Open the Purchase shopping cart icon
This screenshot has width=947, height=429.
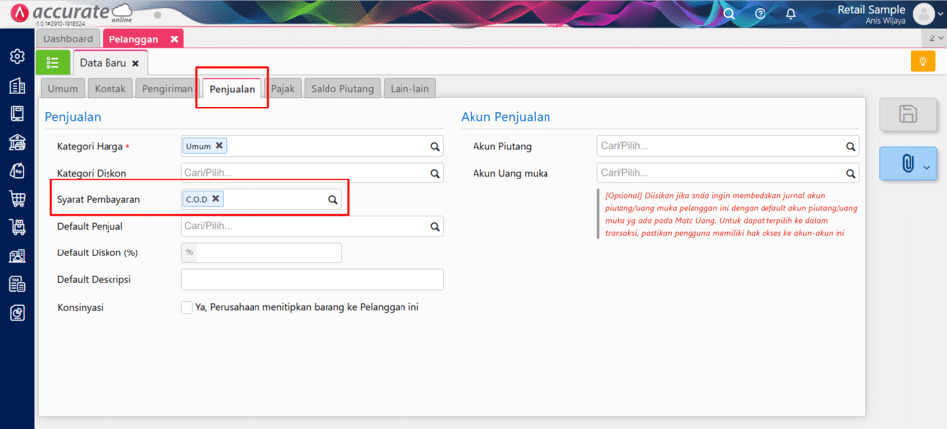click(x=17, y=198)
